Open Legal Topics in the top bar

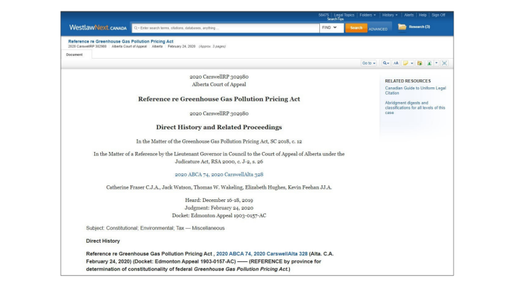(x=344, y=15)
